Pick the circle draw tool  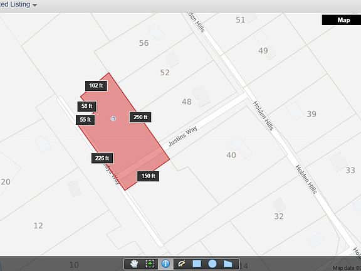coord(212,264)
